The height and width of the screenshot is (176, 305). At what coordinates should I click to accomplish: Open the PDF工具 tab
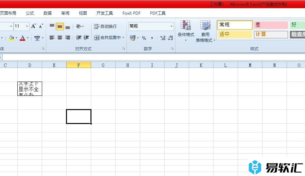[157, 13]
